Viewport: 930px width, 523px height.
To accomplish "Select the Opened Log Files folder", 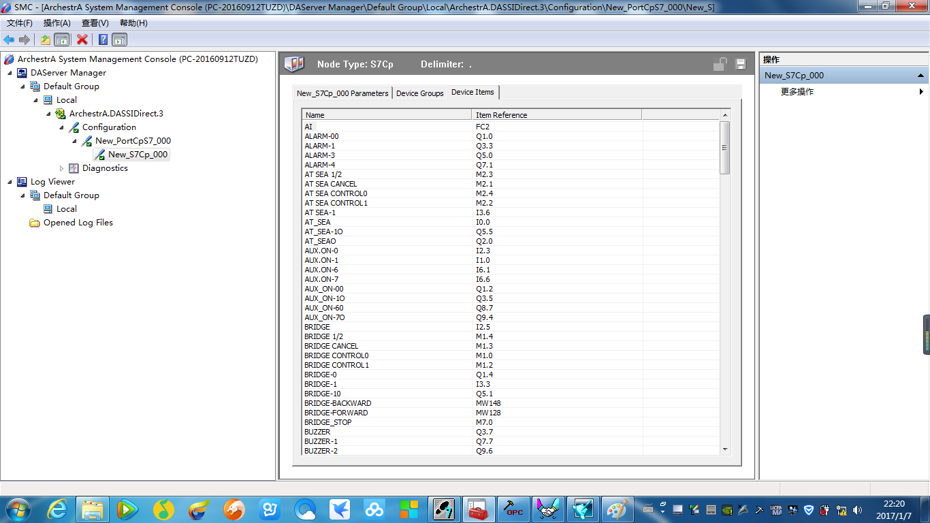I will click(78, 223).
